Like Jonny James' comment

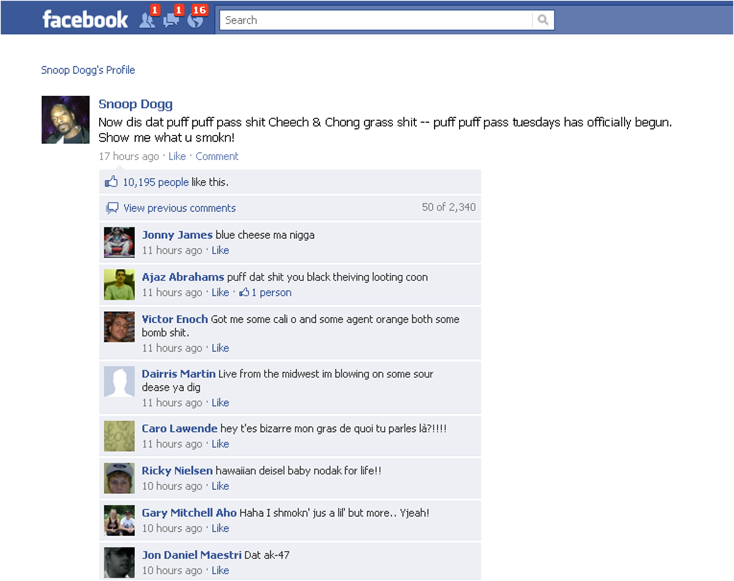pyautogui.click(x=220, y=250)
